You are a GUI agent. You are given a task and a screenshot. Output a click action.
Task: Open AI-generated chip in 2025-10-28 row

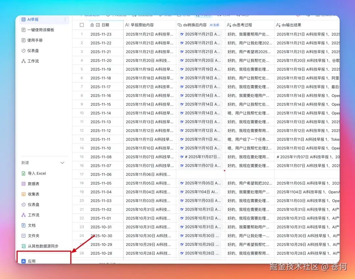pyautogui.click(x=200, y=253)
